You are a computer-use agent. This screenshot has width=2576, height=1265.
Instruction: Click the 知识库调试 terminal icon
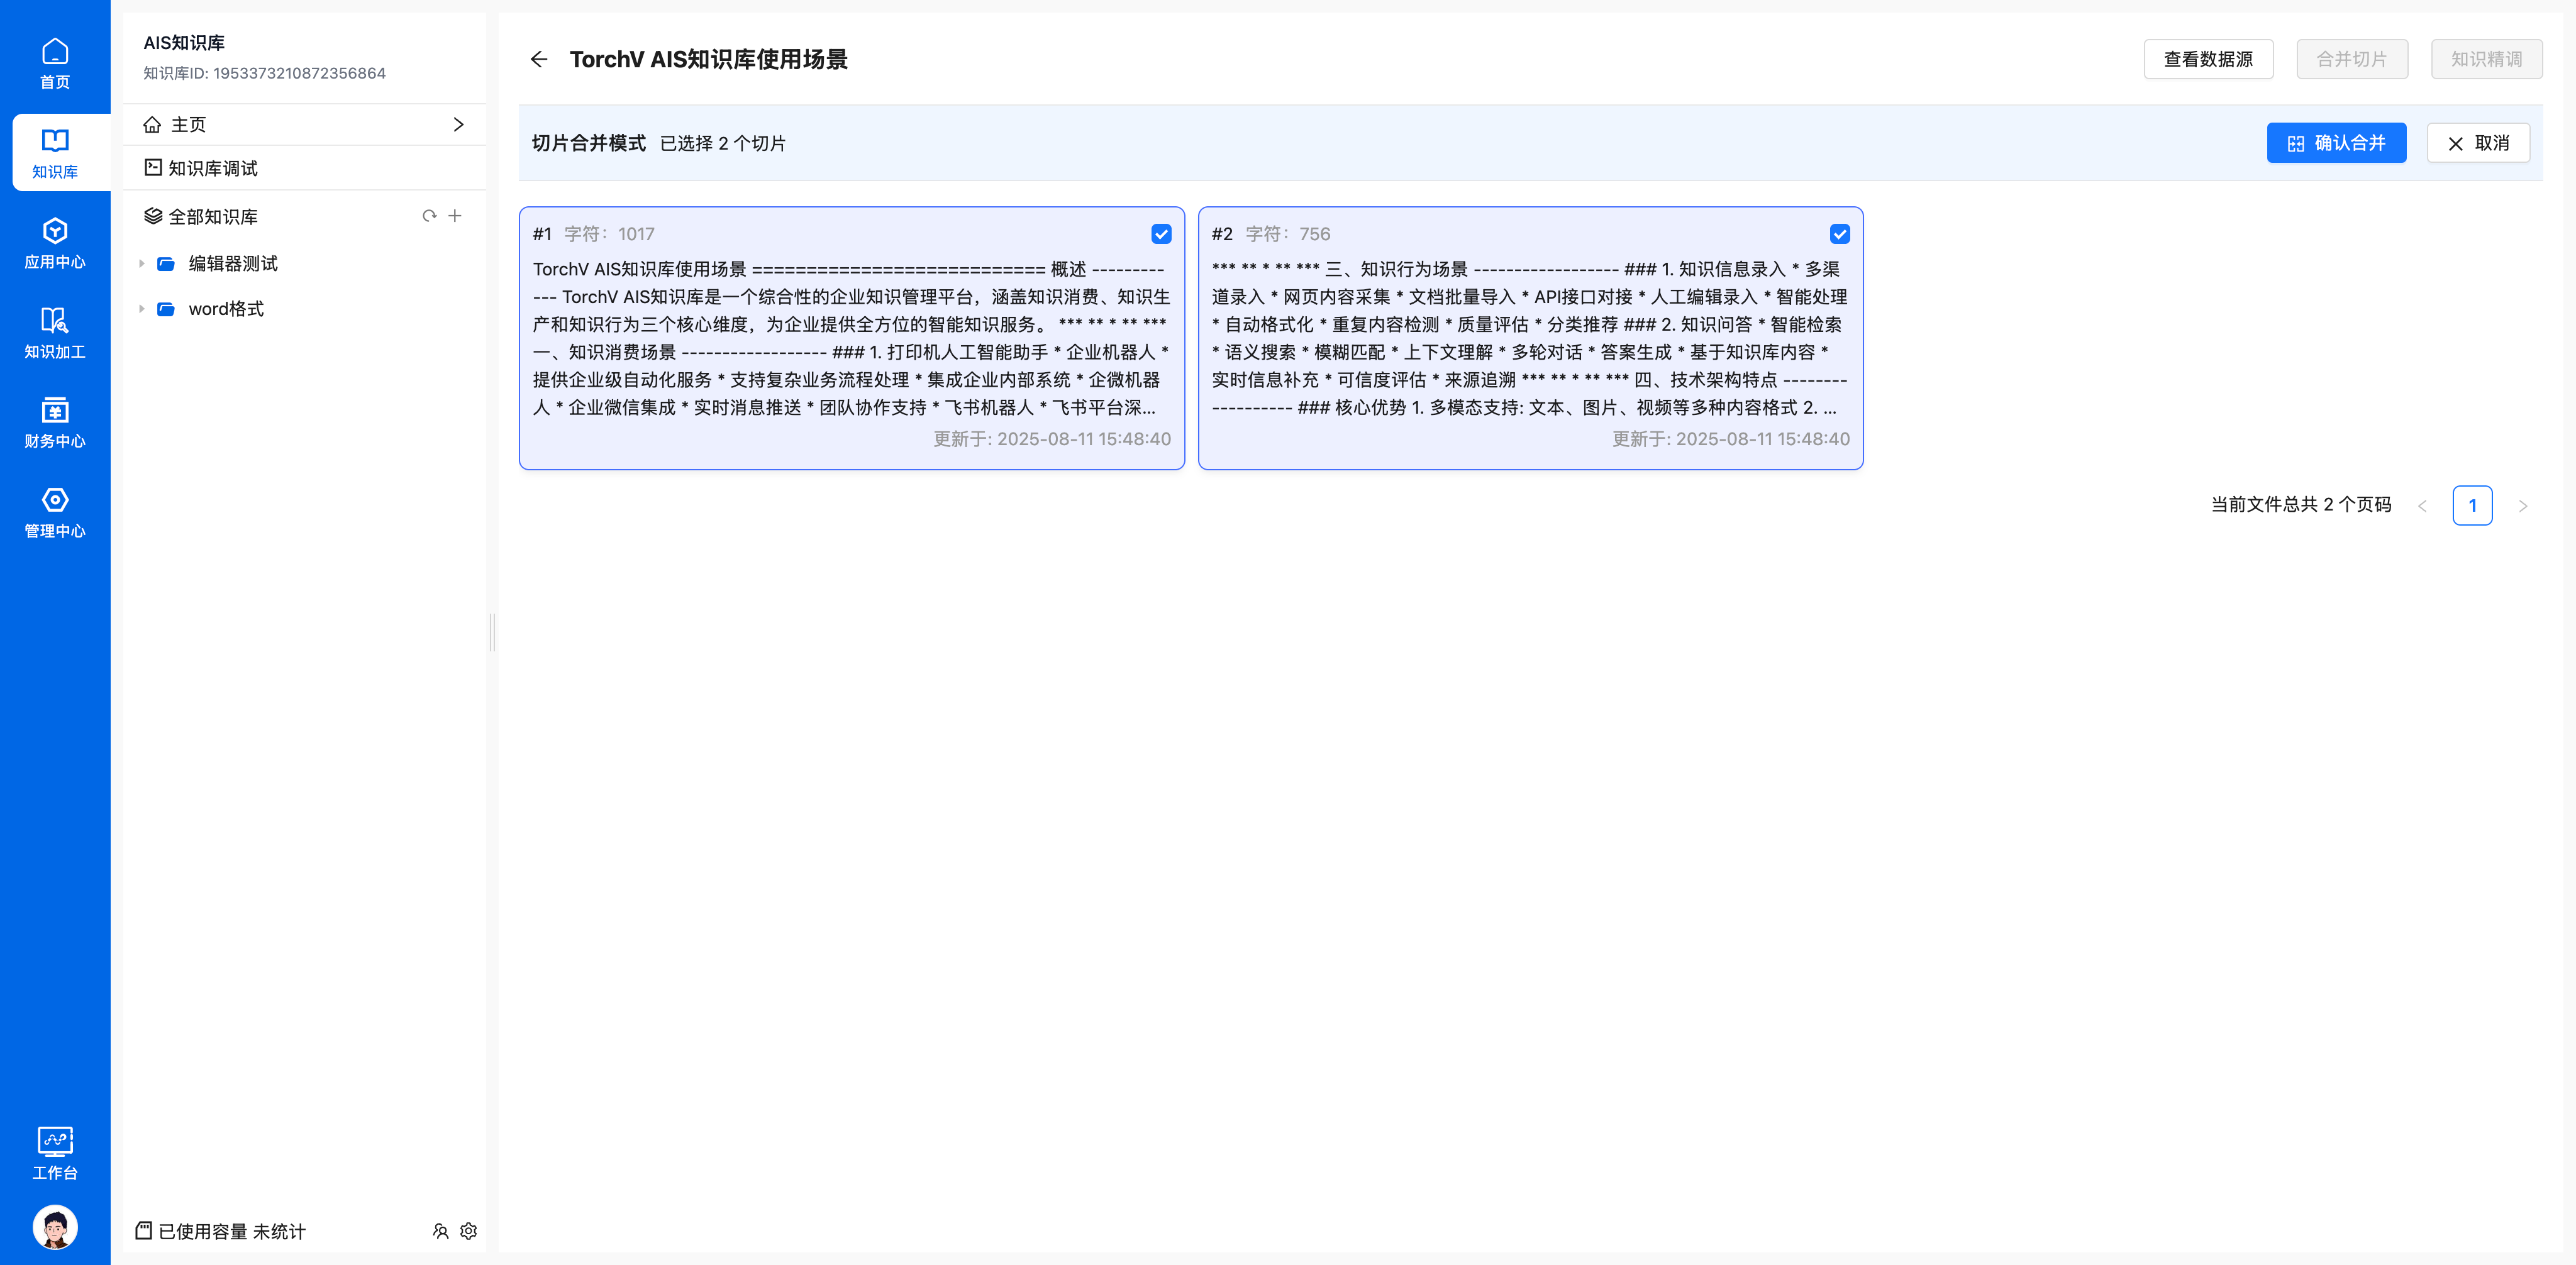click(153, 168)
